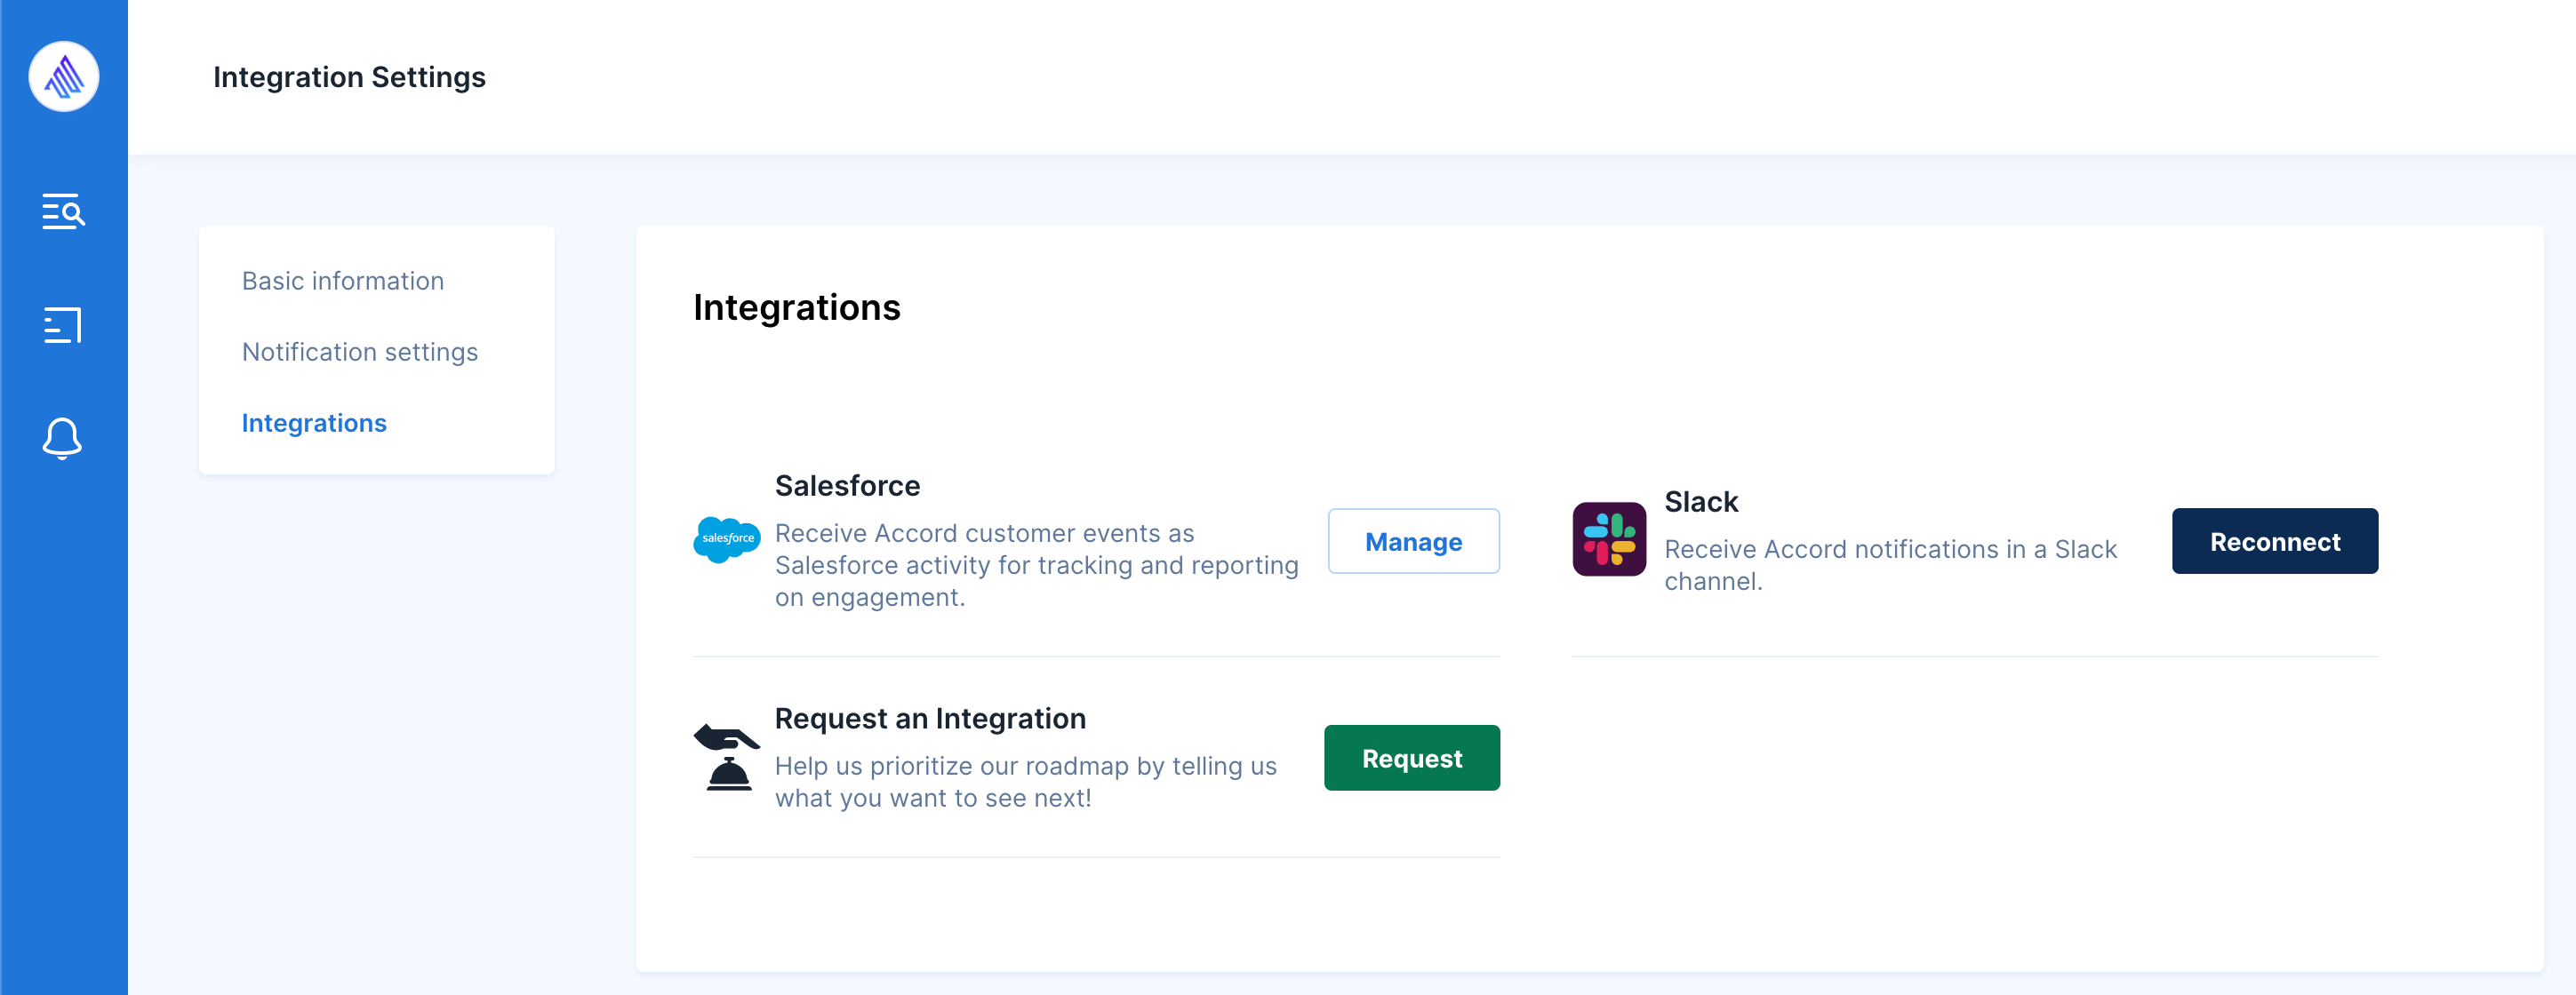Click the Accord logo in sidebar

tap(63, 77)
